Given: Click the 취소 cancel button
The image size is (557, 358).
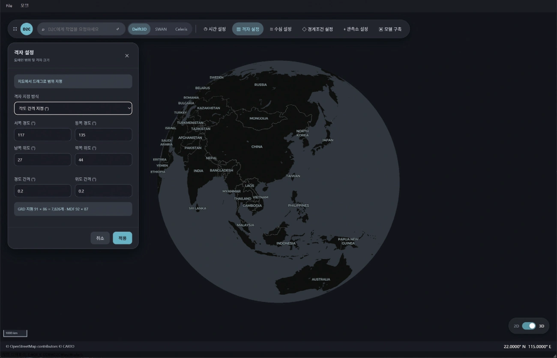Looking at the screenshot, I should pyautogui.click(x=100, y=238).
